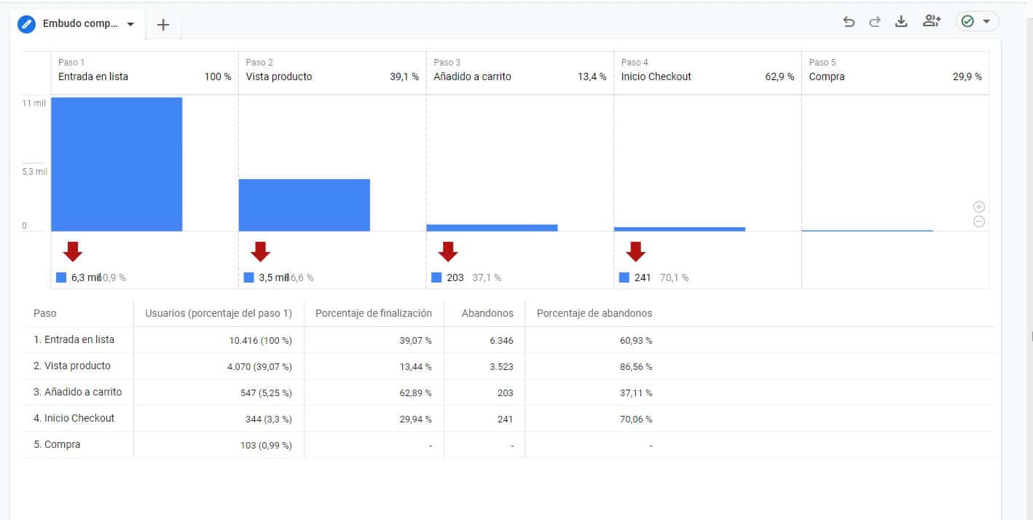This screenshot has width=1033, height=520.
Task: Add a new exploration tab with the plus button
Action: coord(163,24)
